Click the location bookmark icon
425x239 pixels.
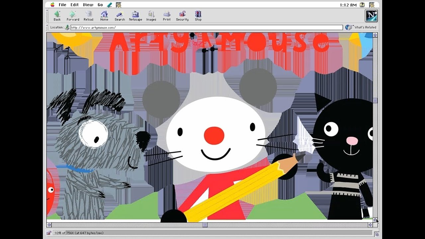(67, 28)
